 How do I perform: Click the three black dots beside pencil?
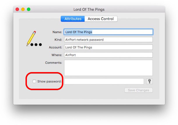pyautogui.click(x=36, y=44)
